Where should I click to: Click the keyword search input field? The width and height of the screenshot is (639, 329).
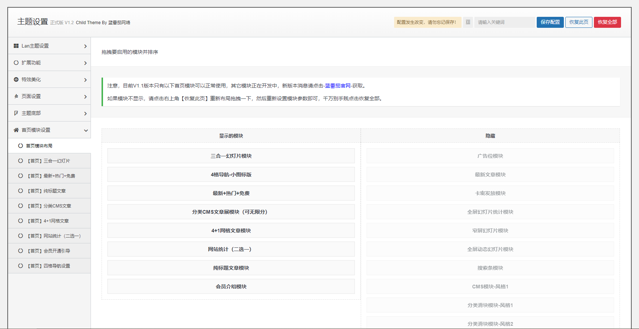tap(504, 22)
